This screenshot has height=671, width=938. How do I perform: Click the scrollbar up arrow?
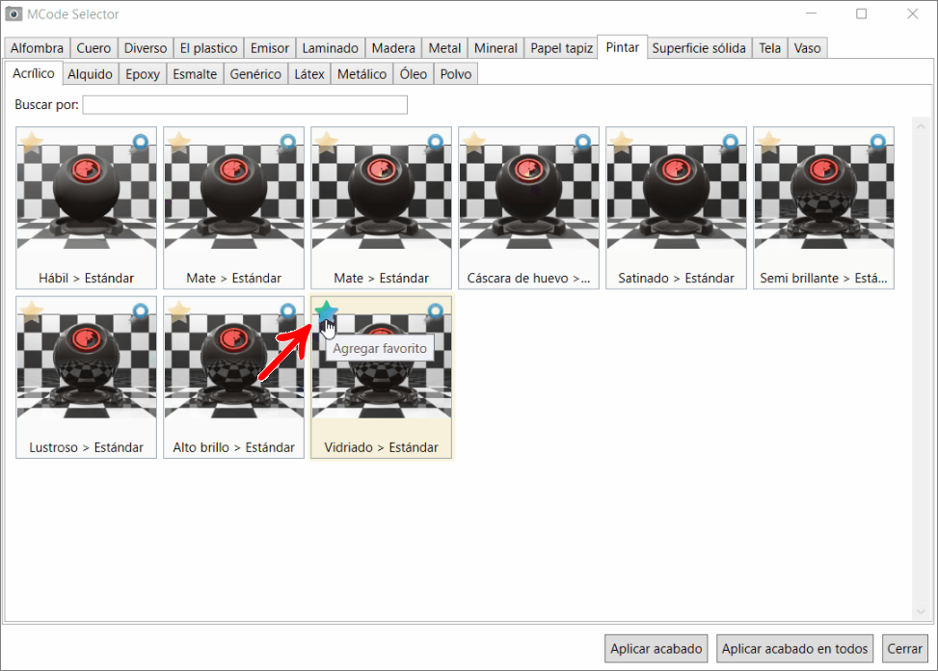point(921,126)
